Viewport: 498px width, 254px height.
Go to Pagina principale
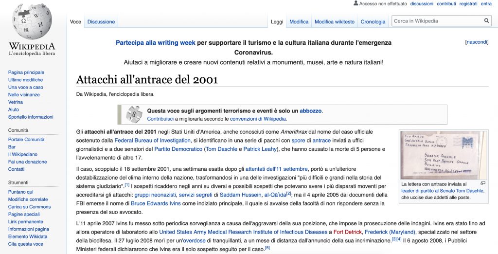(x=26, y=73)
